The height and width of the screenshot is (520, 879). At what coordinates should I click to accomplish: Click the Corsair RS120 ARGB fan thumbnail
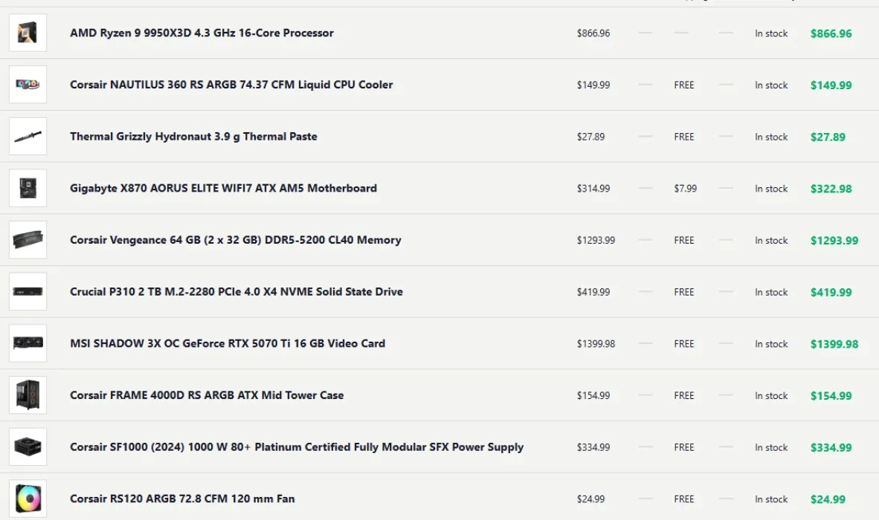28,498
